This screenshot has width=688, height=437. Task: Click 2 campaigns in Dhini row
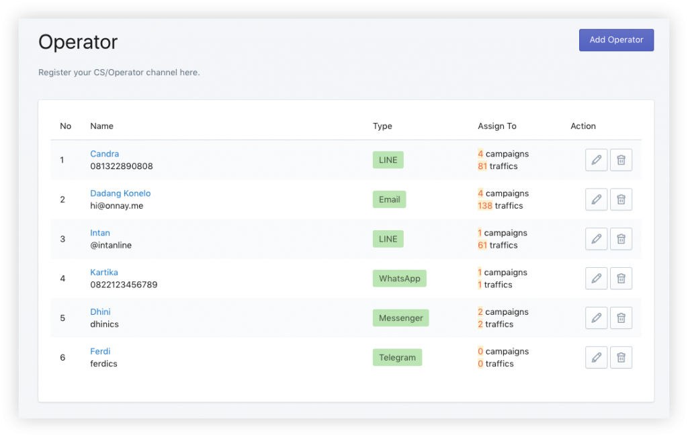(x=503, y=311)
